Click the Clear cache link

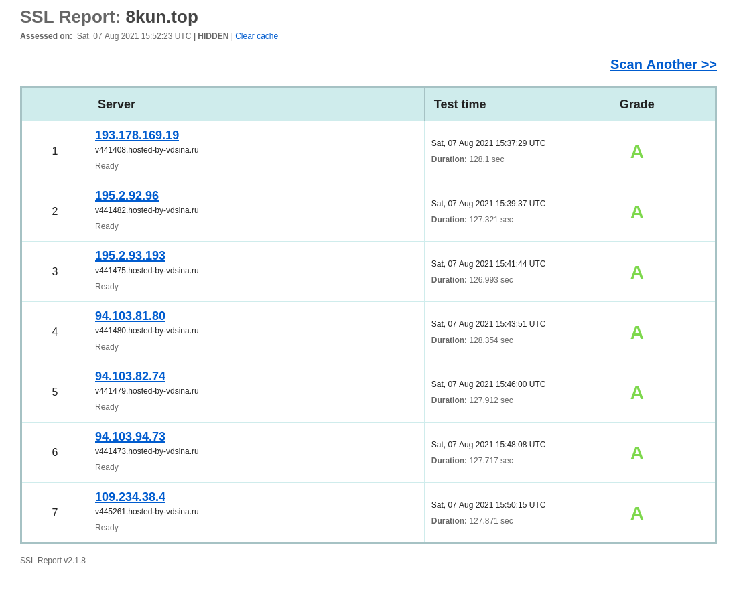click(256, 36)
